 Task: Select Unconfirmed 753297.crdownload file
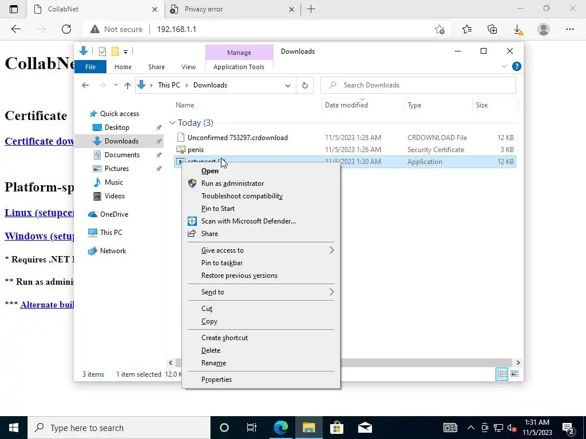pyautogui.click(x=237, y=138)
